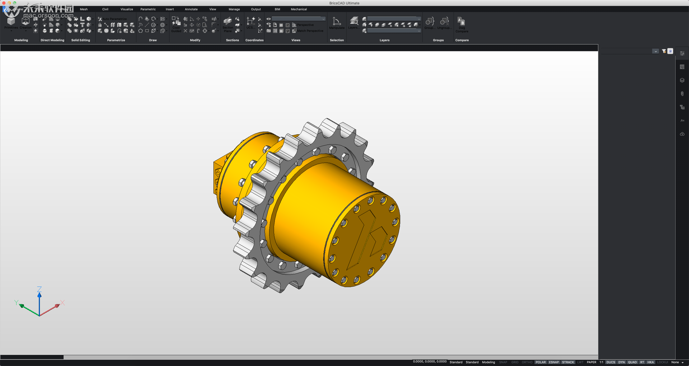Switch to the Annotate ribbon tab
Image resolution: width=689 pixels, height=366 pixels.
tap(191, 9)
